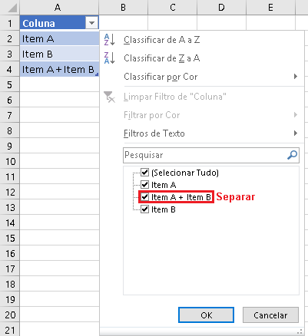Screen dimensions: 308x336
Task: Uncheck the Item A checkbox
Action: pos(144,184)
